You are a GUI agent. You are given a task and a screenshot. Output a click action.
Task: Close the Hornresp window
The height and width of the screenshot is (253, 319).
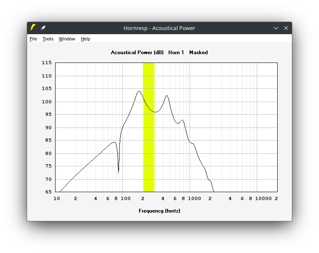[x=286, y=28]
